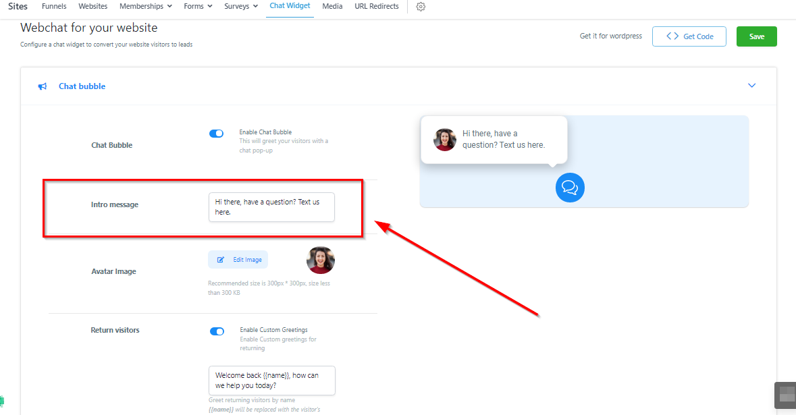Image resolution: width=796 pixels, height=415 pixels.
Task: Click Get it for wordpress link
Action: click(x=611, y=36)
